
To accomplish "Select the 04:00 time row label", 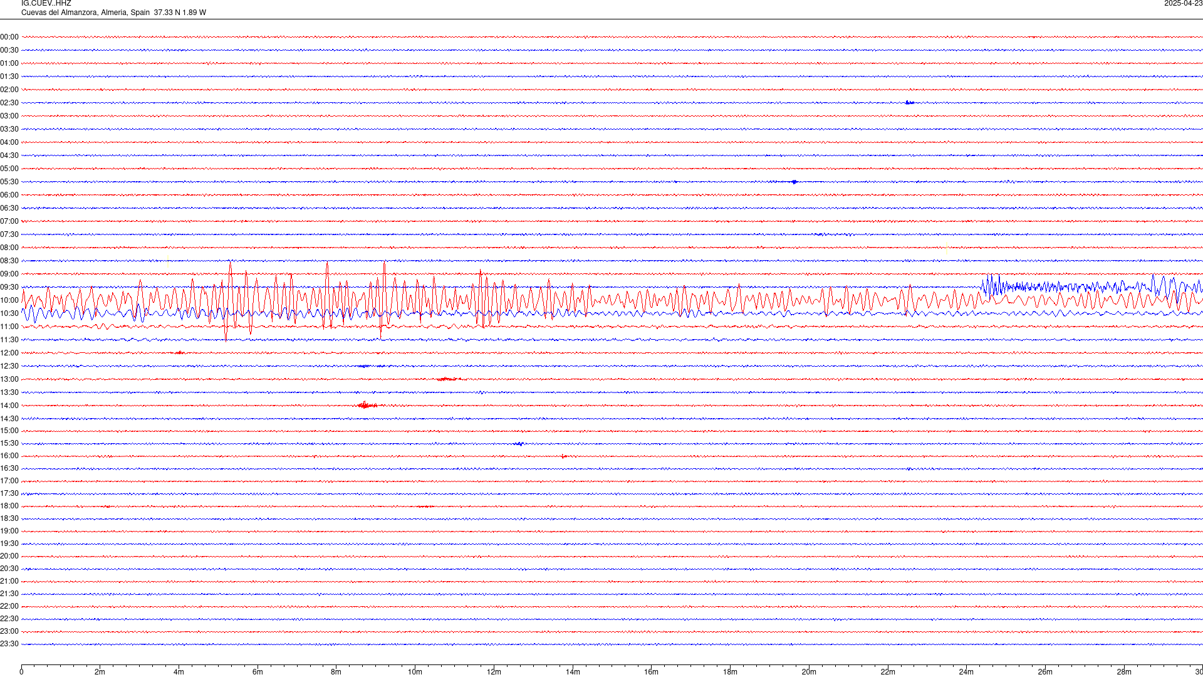I will (9, 142).
